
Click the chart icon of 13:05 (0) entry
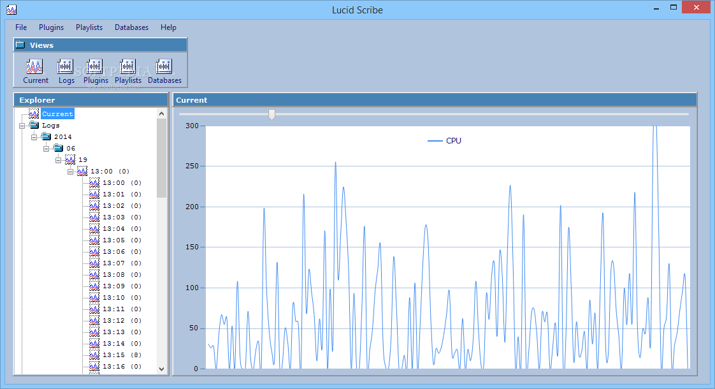[x=94, y=240]
